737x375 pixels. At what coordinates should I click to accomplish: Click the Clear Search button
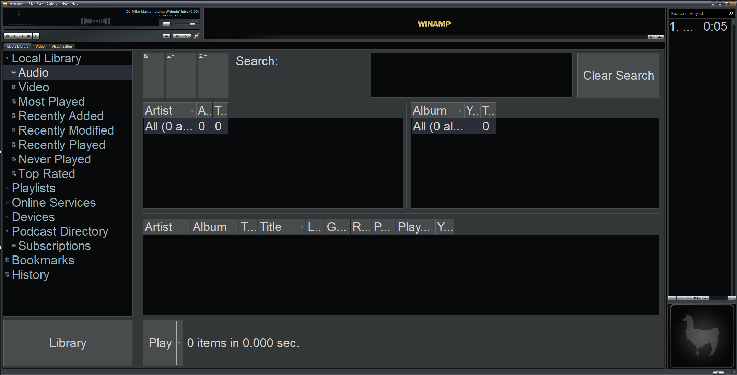[618, 75]
